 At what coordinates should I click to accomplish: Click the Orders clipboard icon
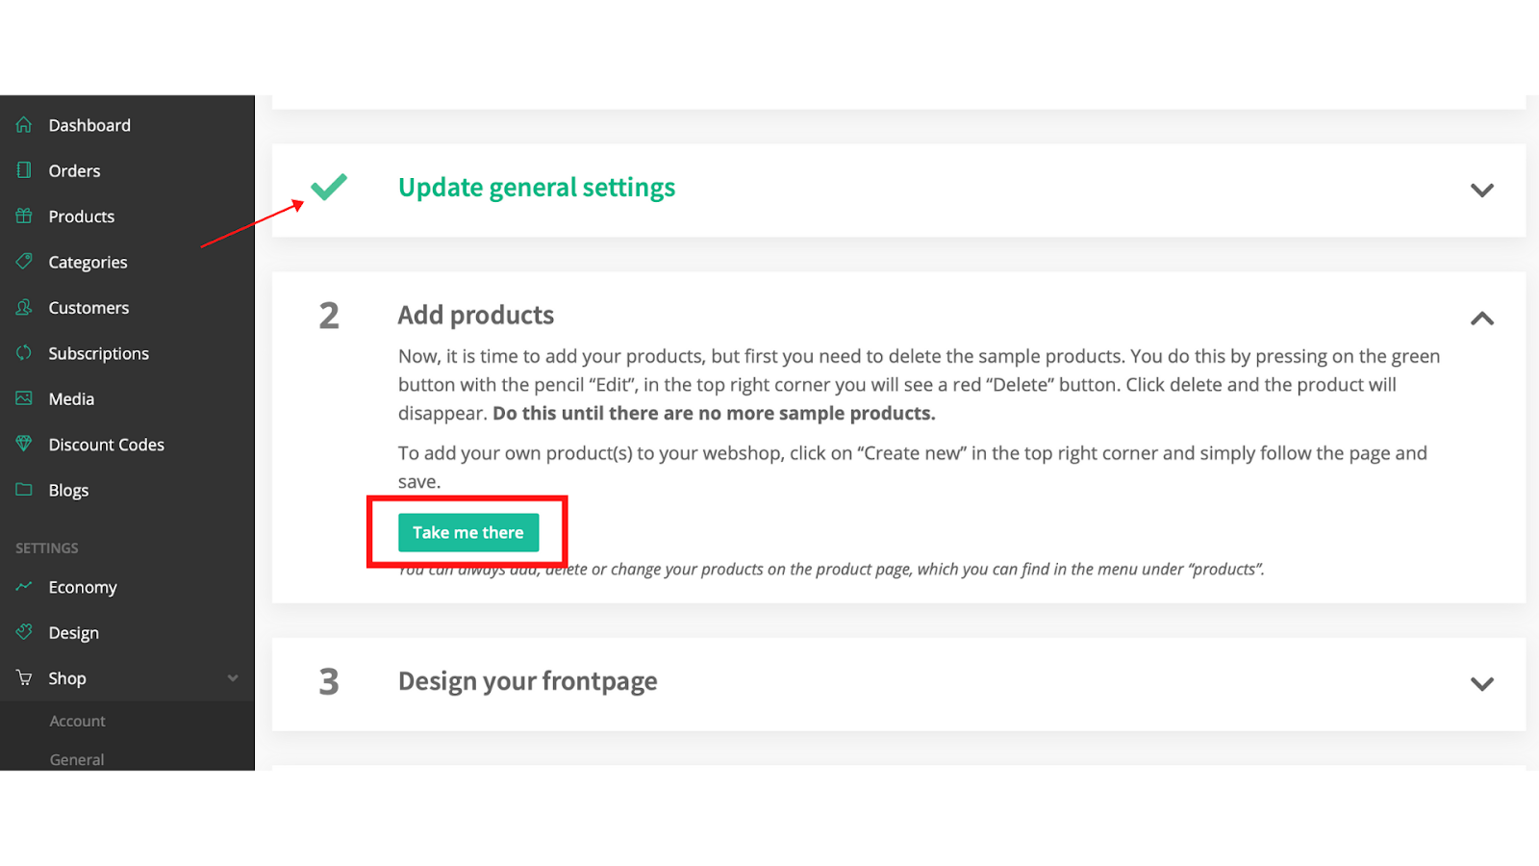24,169
